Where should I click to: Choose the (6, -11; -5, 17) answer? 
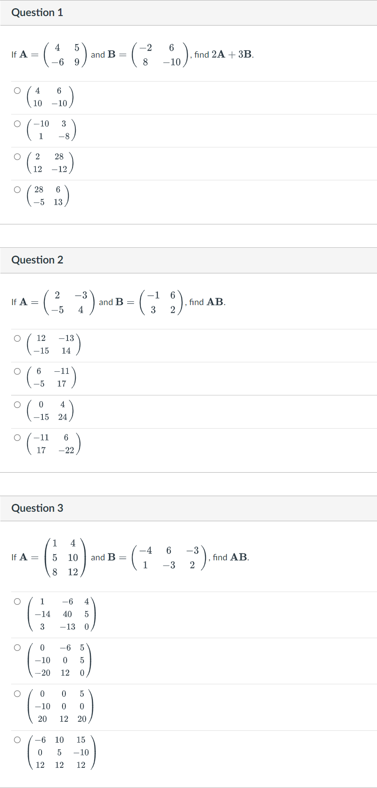click(x=17, y=371)
